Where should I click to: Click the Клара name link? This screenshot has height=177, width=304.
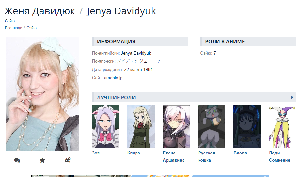(134, 153)
